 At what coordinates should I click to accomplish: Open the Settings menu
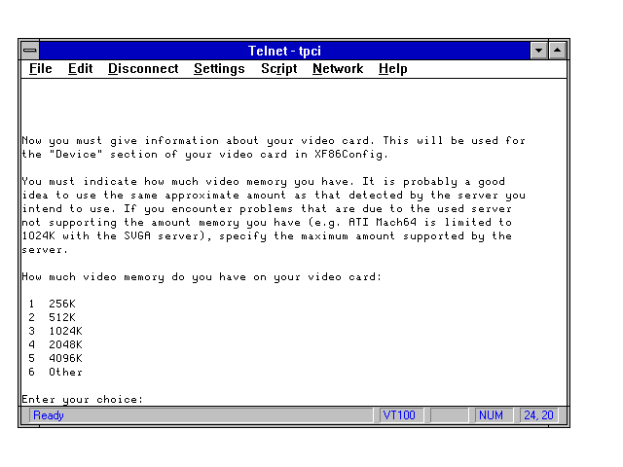[x=219, y=69]
